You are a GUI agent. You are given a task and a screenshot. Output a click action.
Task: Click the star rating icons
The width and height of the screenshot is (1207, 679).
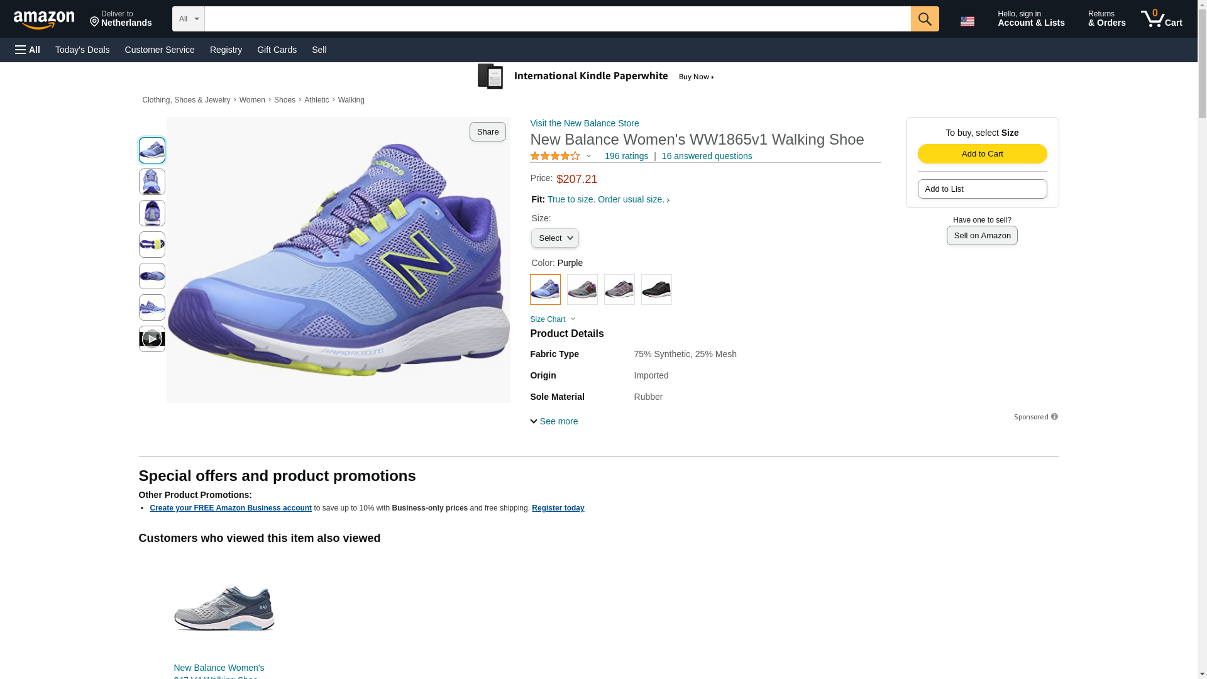coord(555,156)
